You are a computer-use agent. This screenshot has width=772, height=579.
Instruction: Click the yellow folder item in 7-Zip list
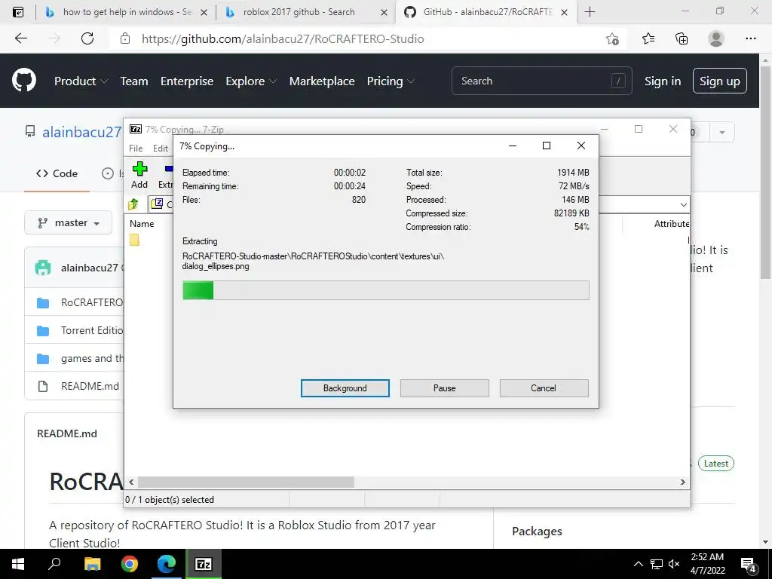tap(134, 240)
